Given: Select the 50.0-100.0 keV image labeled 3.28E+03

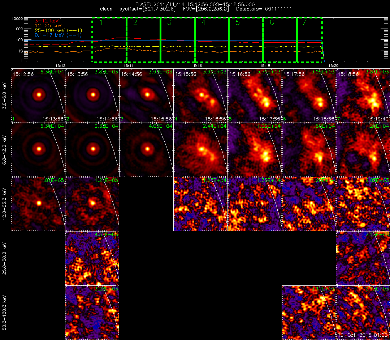Looking at the screenshot, I should (x=92, y=313).
